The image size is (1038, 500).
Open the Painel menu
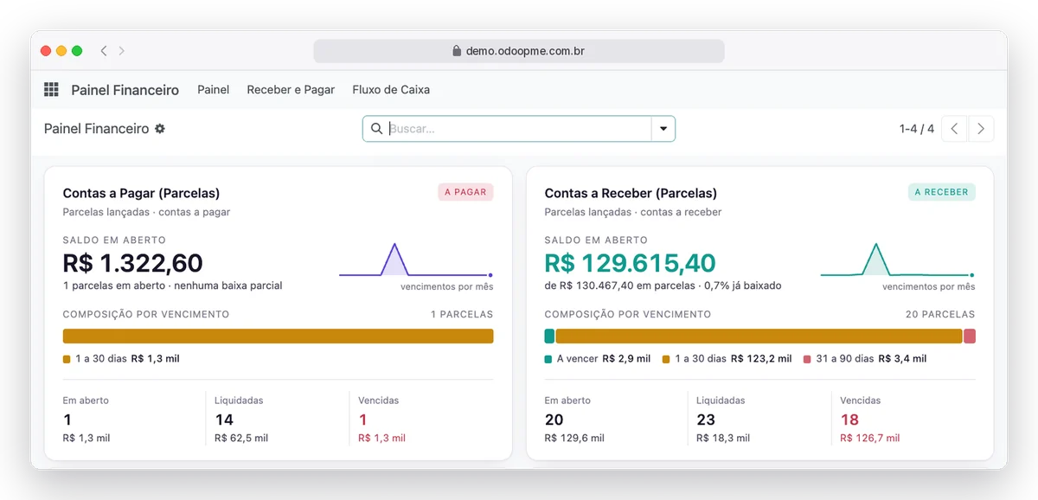click(214, 89)
